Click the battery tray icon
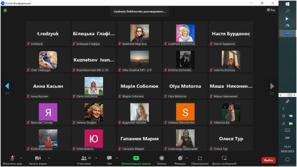Screen dimensions: 297x167 (291, 116)
